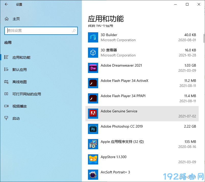
Task: Click the 3D Builder app icon
Action: click(x=93, y=37)
